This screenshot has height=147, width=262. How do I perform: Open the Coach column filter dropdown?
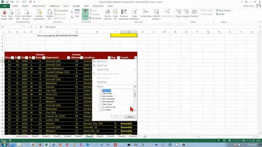pyautogui.click(x=136, y=58)
